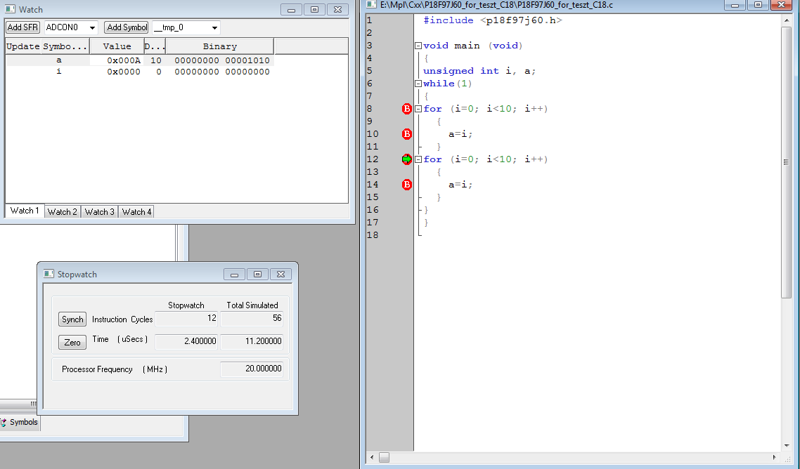Image resolution: width=800 pixels, height=469 pixels.
Task: Click the Watch window title icon
Action: (x=10, y=9)
